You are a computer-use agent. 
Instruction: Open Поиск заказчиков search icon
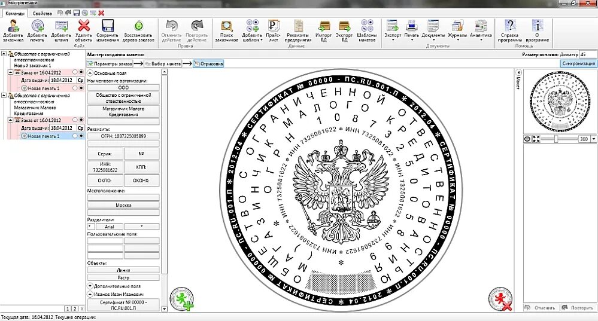(x=227, y=26)
